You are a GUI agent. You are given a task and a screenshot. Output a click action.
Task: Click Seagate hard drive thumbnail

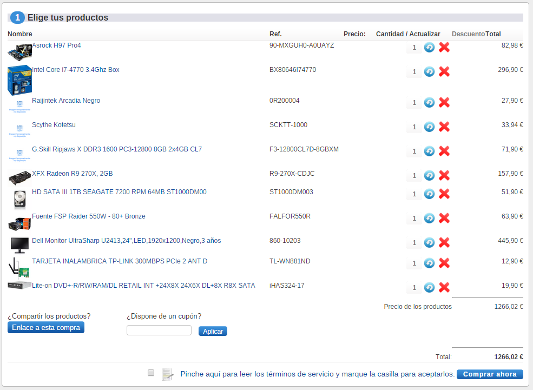pyautogui.click(x=19, y=200)
